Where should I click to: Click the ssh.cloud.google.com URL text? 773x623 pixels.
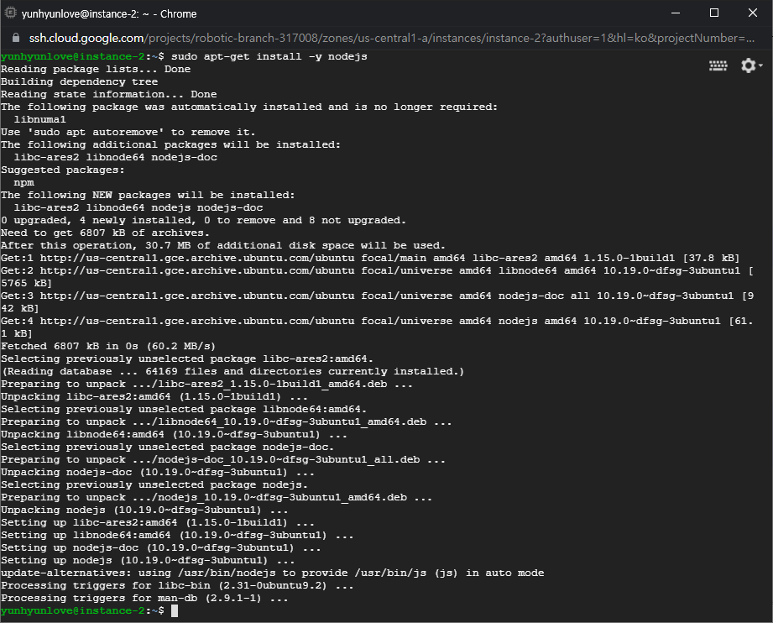tap(86, 38)
